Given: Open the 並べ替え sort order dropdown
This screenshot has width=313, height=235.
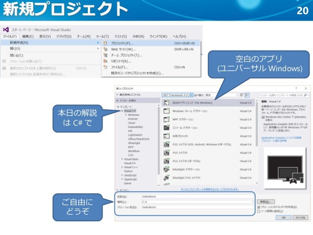Looking at the screenshot, I should 222,95.
